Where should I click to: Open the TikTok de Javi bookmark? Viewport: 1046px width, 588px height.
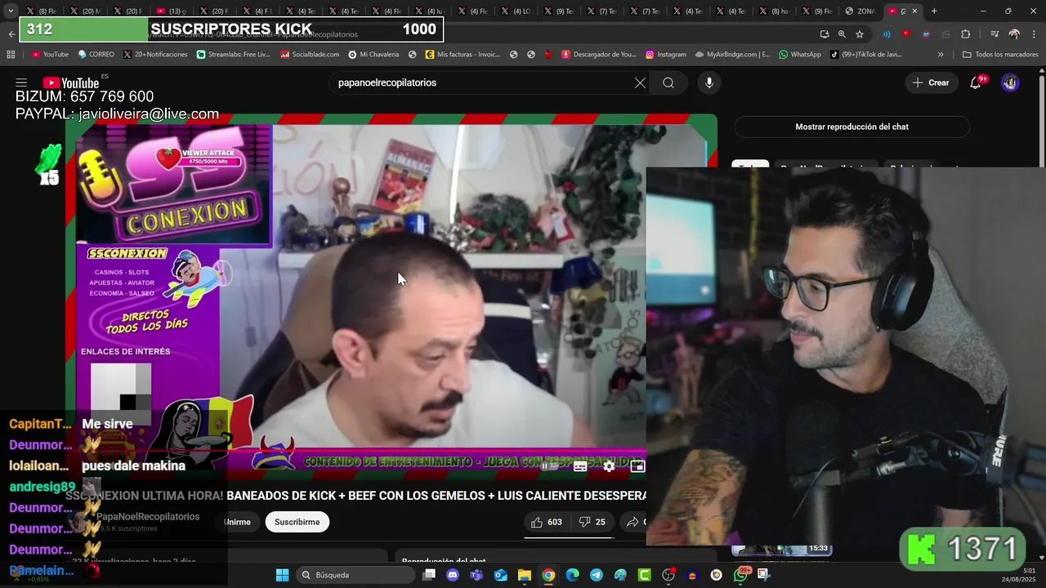tap(866, 55)
